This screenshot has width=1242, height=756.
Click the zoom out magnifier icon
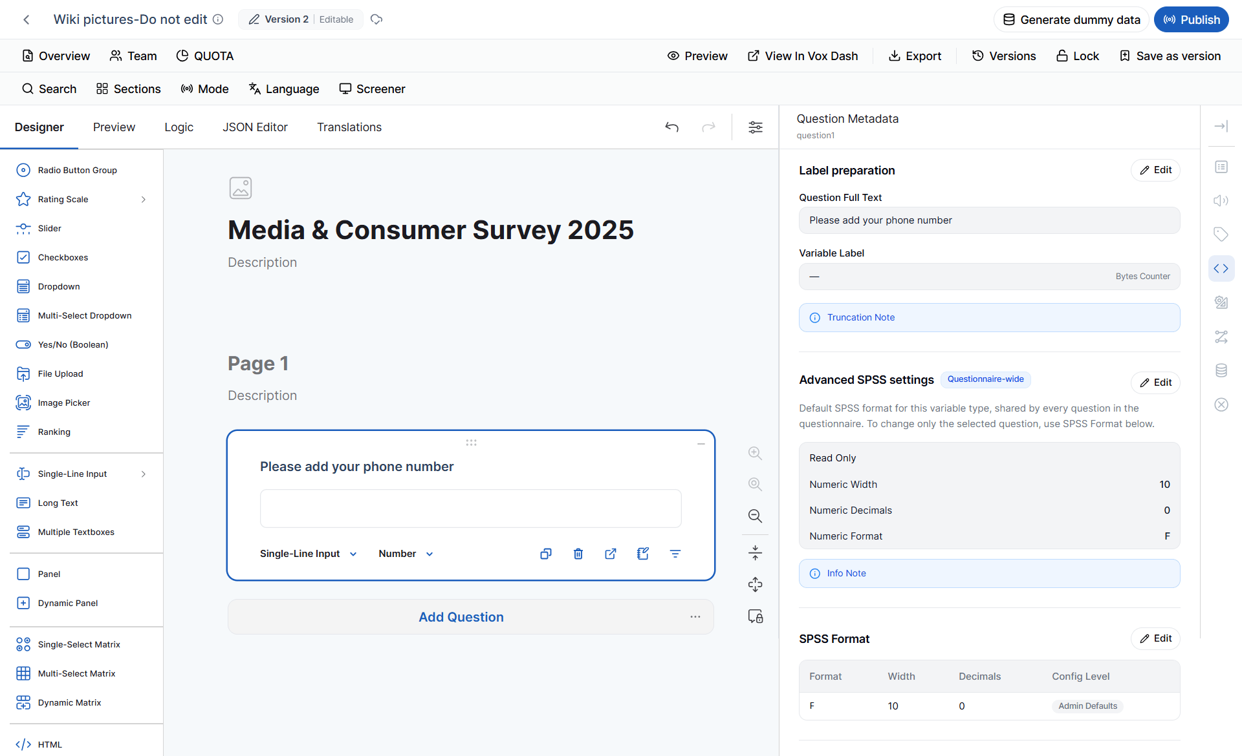pos(755,516)
